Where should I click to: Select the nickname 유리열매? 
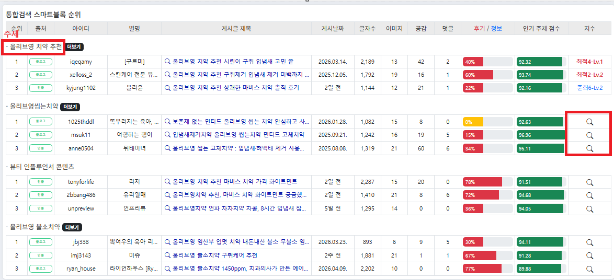[x=134, y=195]
